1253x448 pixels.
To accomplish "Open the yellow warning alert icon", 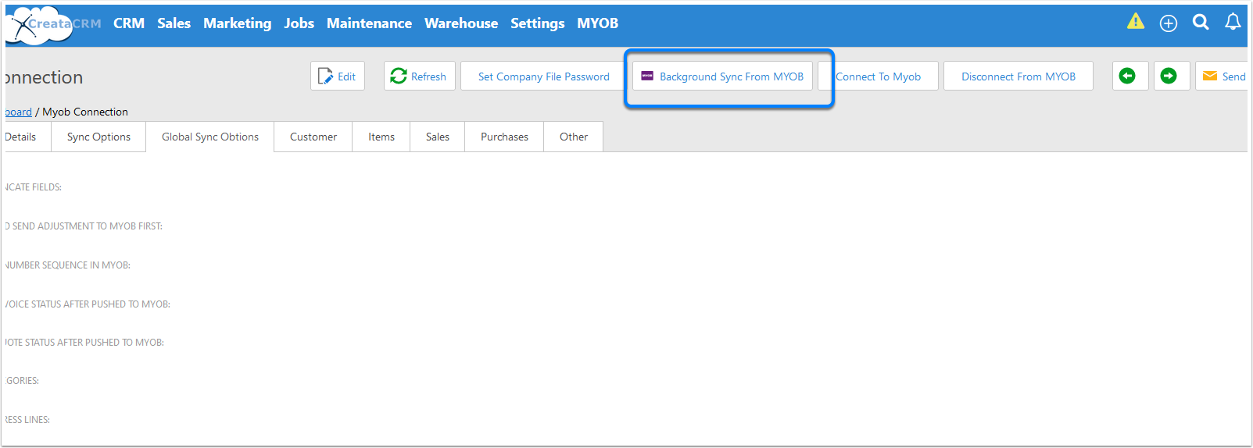I will click(x=1136, y=22).
